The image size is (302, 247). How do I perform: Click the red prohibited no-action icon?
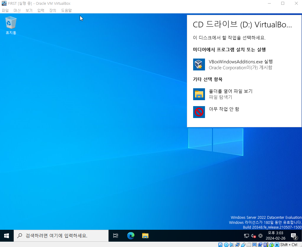coord(199,112)
